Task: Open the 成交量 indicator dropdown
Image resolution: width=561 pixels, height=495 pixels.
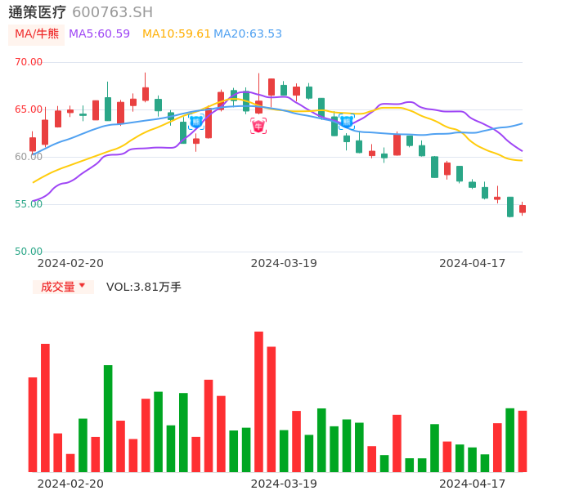Action: 63,287
